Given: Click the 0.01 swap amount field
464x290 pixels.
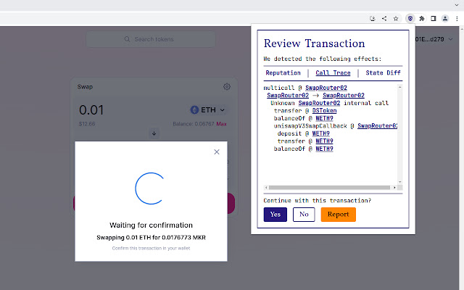Looking at the screenshot, I should 91,110.
